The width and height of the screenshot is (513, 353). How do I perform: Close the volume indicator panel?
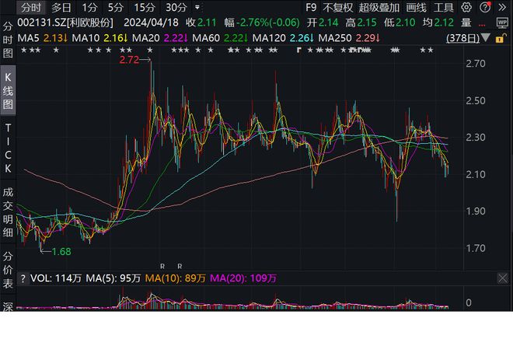[503, 278]
